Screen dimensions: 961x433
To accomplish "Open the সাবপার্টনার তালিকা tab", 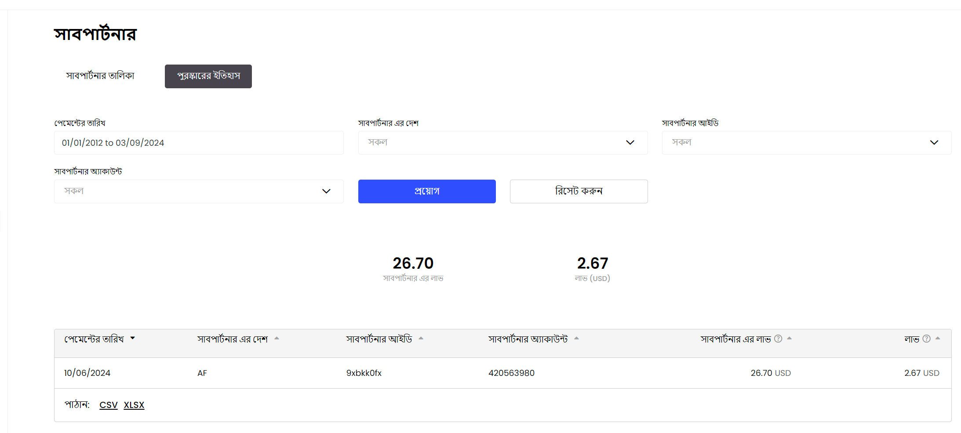I will click(x=100, y=76).
